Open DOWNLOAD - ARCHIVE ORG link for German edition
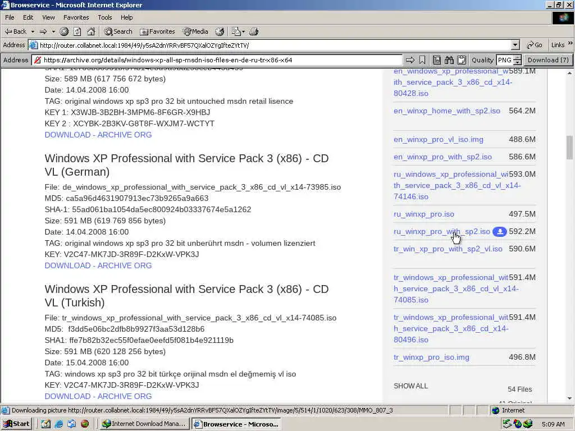Image resolution: width=575 pixels, height=431 pixels. (x=98, y=265)
